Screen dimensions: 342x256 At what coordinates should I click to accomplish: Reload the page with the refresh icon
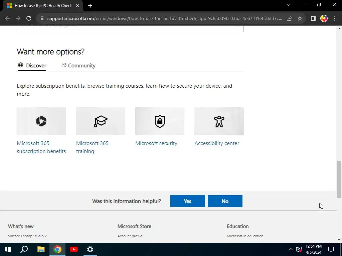pyautogui.click(x=29, y=19)
